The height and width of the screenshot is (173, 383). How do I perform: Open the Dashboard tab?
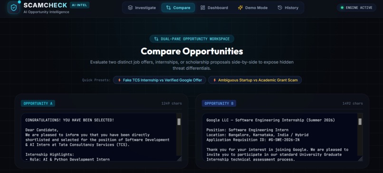(x=214, y=8)
